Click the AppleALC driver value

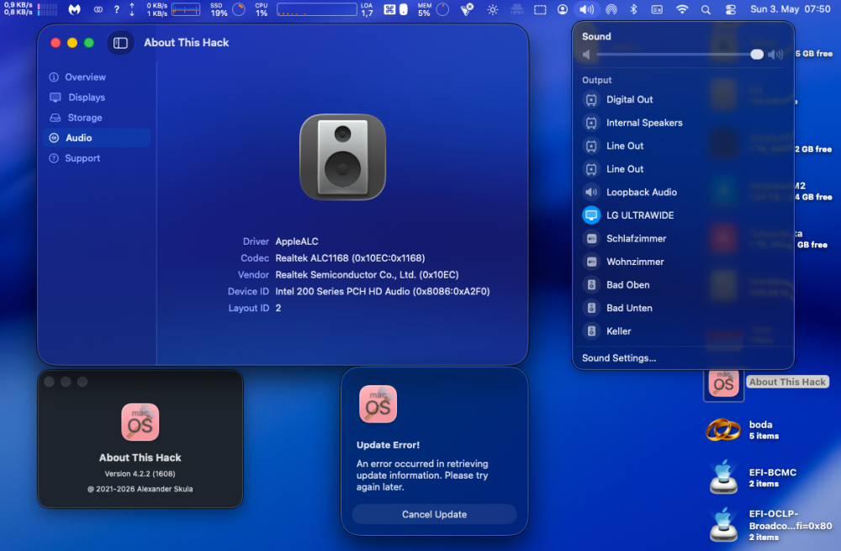pos(297,241)
